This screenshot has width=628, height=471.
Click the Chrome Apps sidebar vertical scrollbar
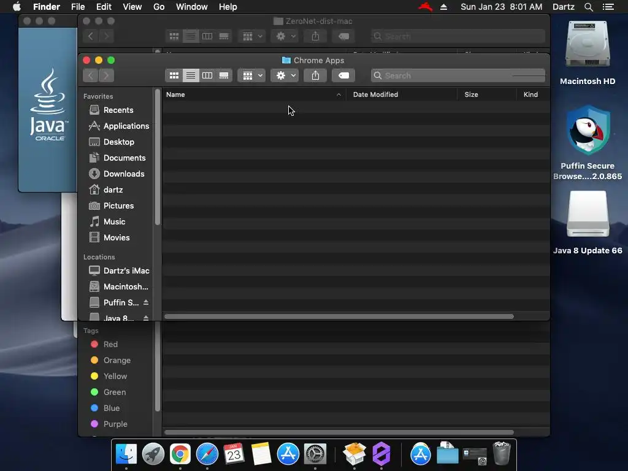click(x=158, y=157)
